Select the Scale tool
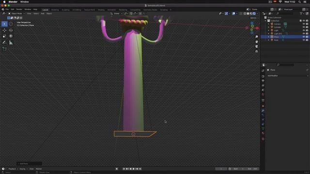Screen dimensions: 310x174 [x=4, y=36]
